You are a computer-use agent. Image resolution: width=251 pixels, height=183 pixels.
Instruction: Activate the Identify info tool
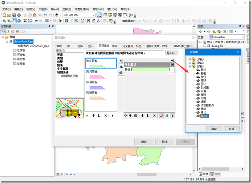66,21
